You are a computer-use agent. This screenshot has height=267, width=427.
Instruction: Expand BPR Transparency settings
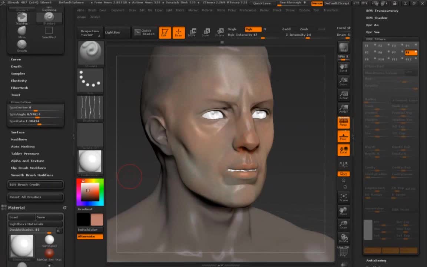[x=382, y=11]
